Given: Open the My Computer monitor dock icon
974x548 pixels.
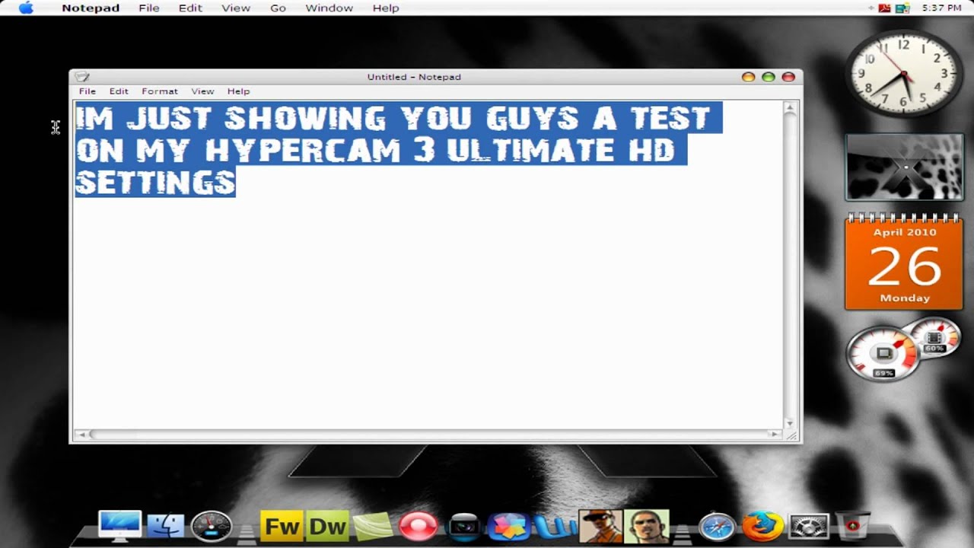Looking at the screenshot, I should tap(119, 526).
